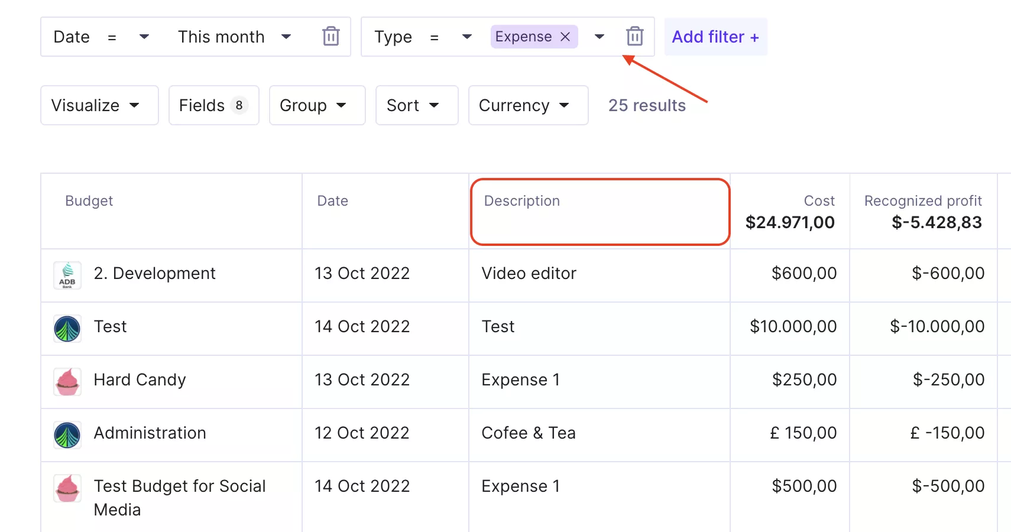Click the logo icon beside Test budget

coord(67,329)
